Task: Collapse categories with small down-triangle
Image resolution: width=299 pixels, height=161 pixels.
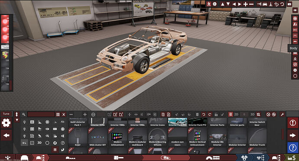Action: pyautogui.click(x=17, y=120)
